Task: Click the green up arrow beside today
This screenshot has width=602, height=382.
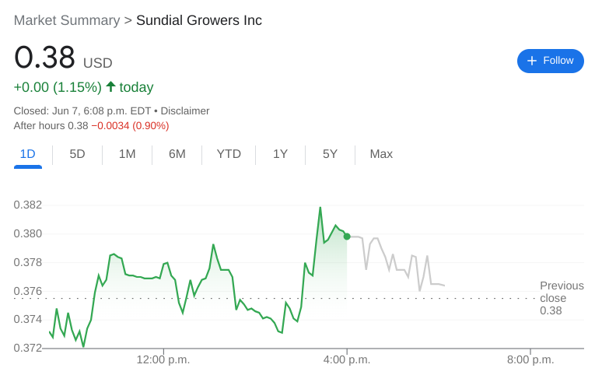Action: point(110,86)
